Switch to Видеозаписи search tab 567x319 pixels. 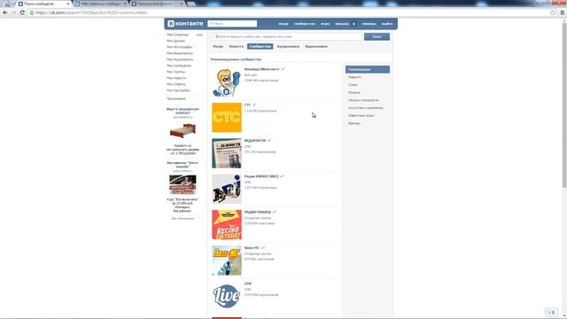pos(316,47)
